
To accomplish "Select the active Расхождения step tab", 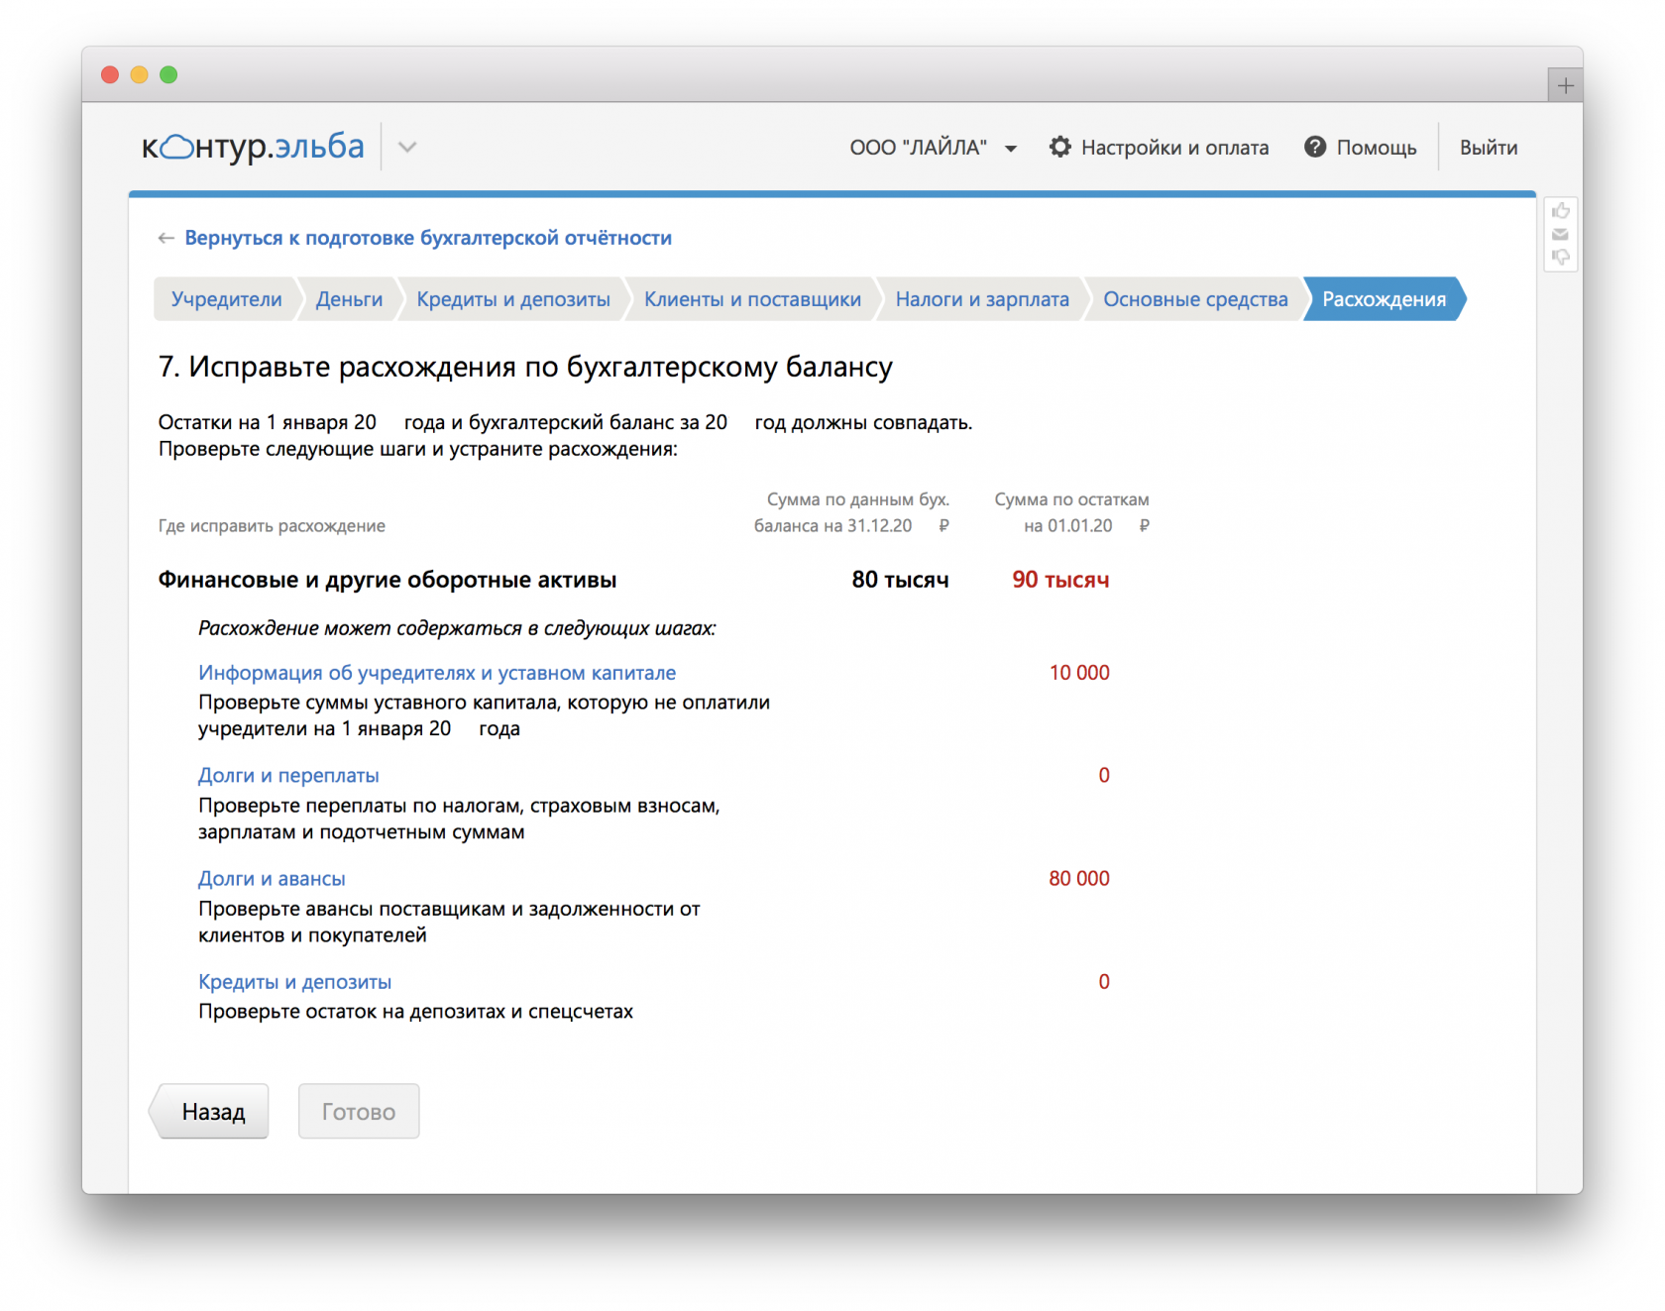I will tap(1385, 299).
